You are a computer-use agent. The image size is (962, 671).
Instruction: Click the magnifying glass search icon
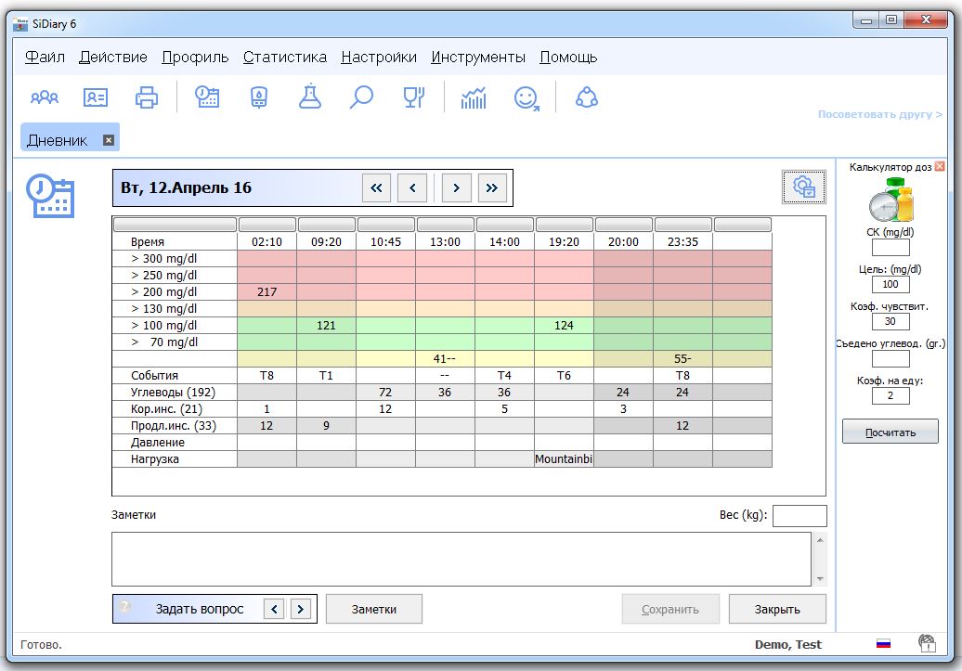coord(361,97)
